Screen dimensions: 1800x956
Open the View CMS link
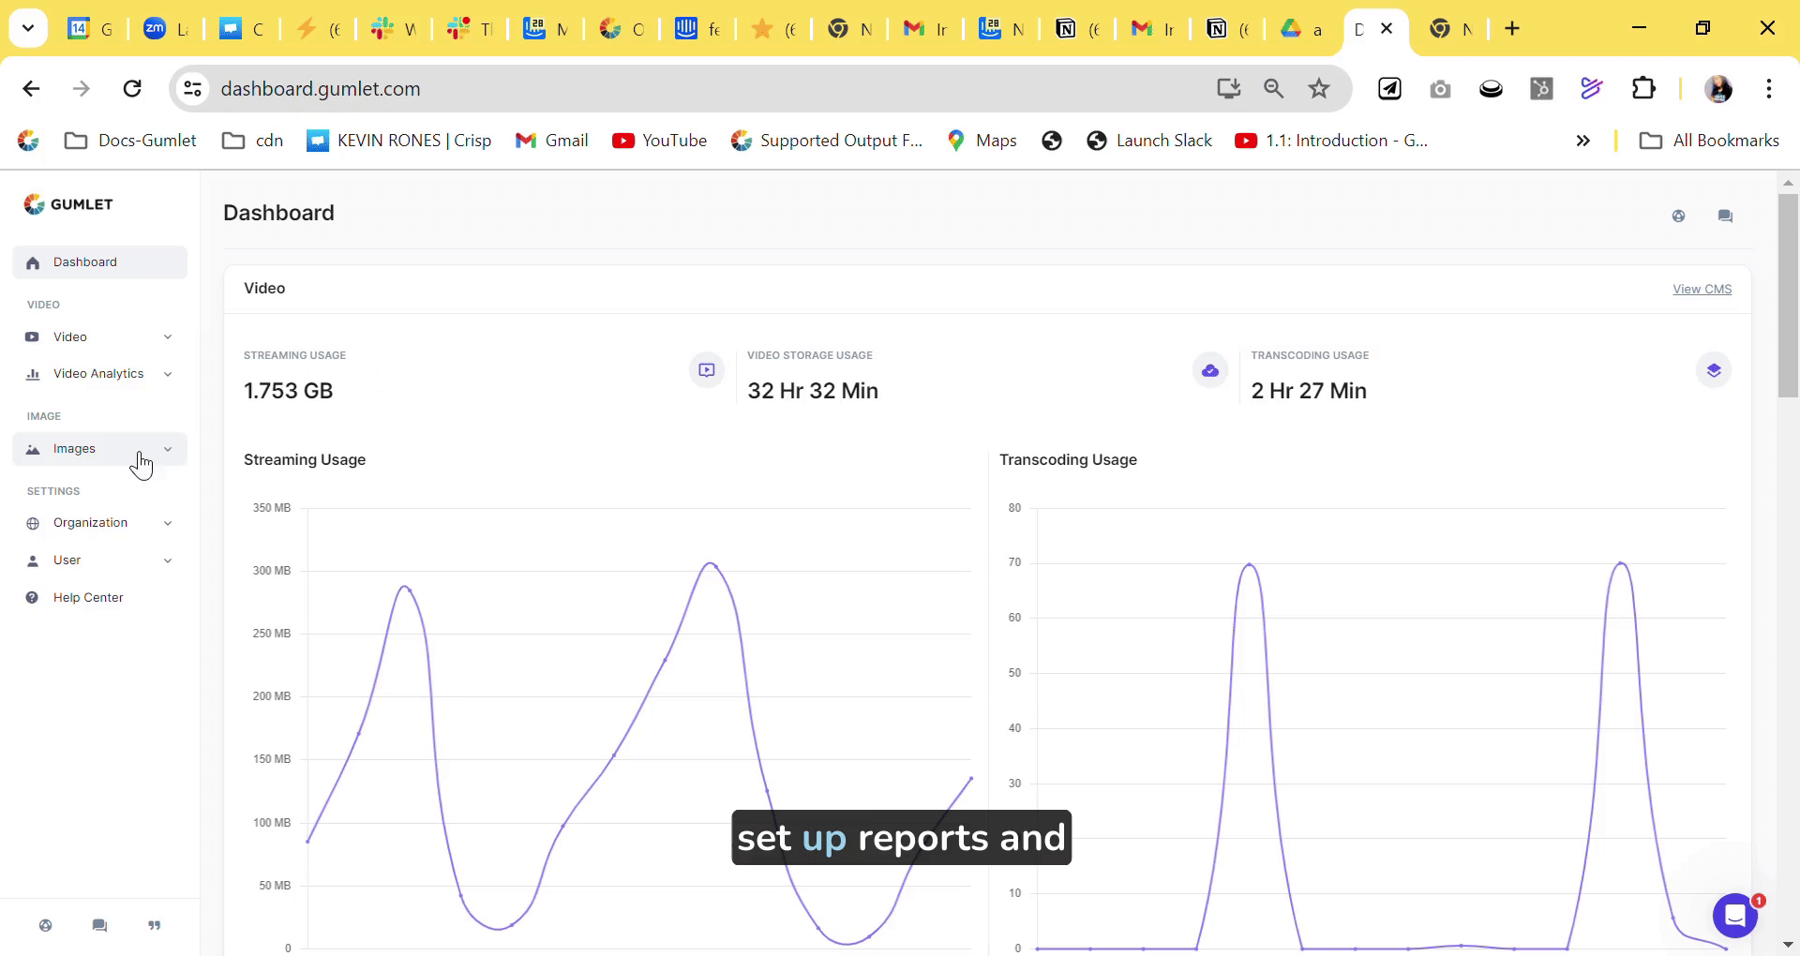1702,290
